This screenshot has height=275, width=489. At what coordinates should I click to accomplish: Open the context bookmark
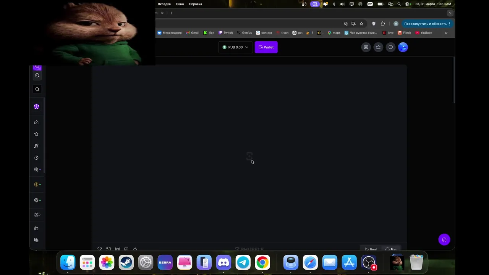click(x=264, y=33)
